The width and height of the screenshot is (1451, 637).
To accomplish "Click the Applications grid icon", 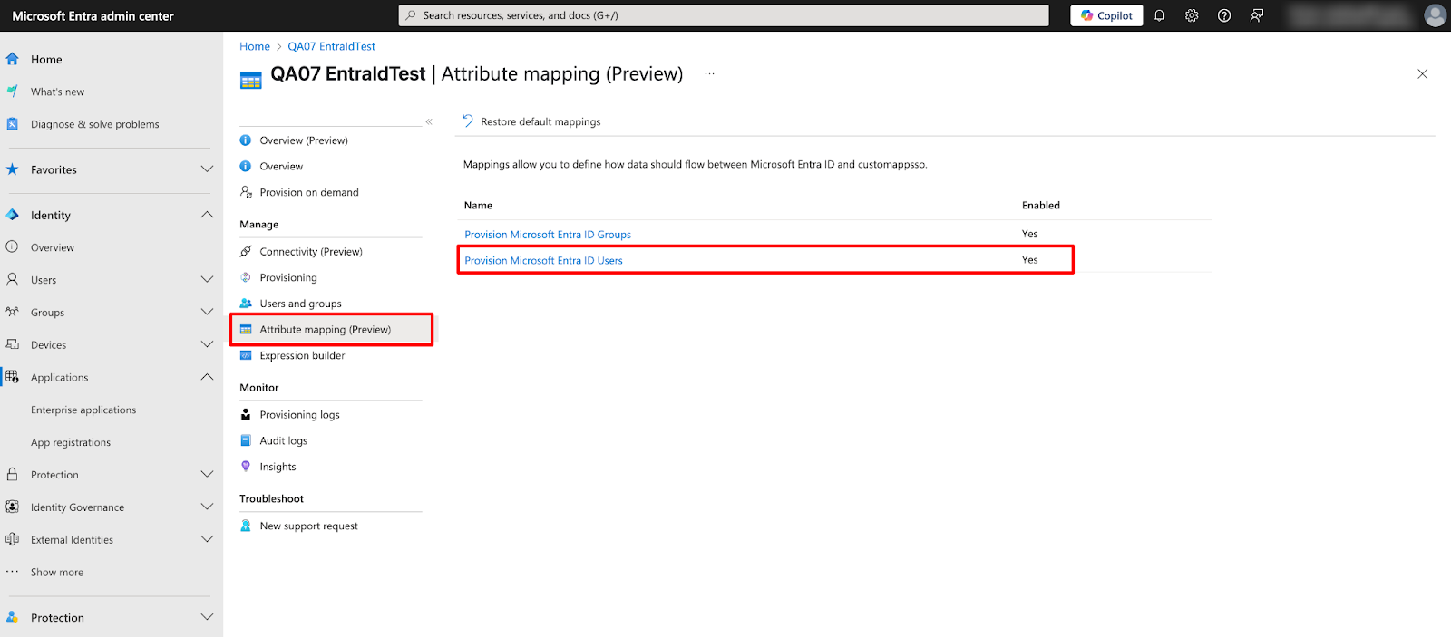I will 13,377.
